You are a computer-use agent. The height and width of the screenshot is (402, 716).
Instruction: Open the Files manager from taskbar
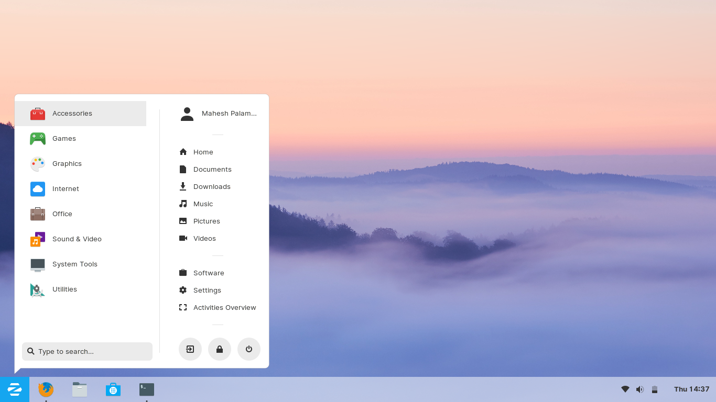coord(80,389)
